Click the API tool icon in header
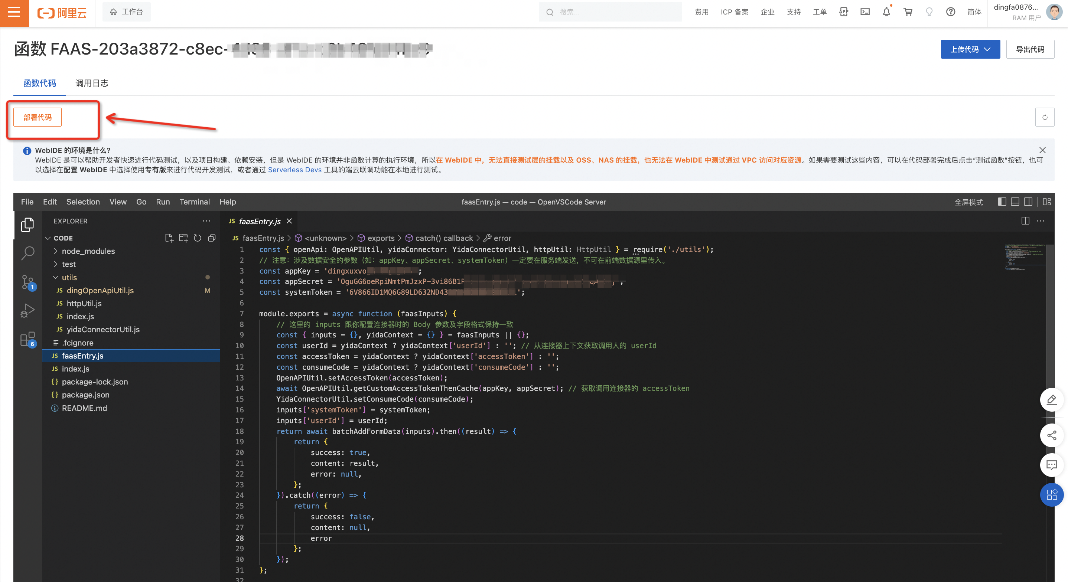This screenshot has height=582, width=1068. 844,12
